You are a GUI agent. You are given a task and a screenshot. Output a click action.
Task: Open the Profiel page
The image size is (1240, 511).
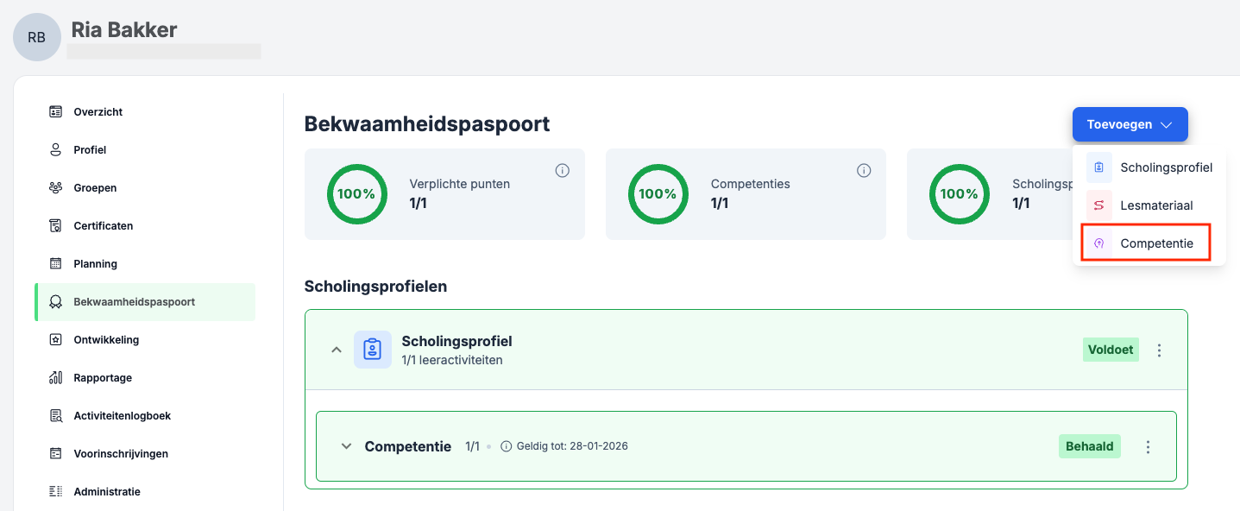click(x=90, y=149)
